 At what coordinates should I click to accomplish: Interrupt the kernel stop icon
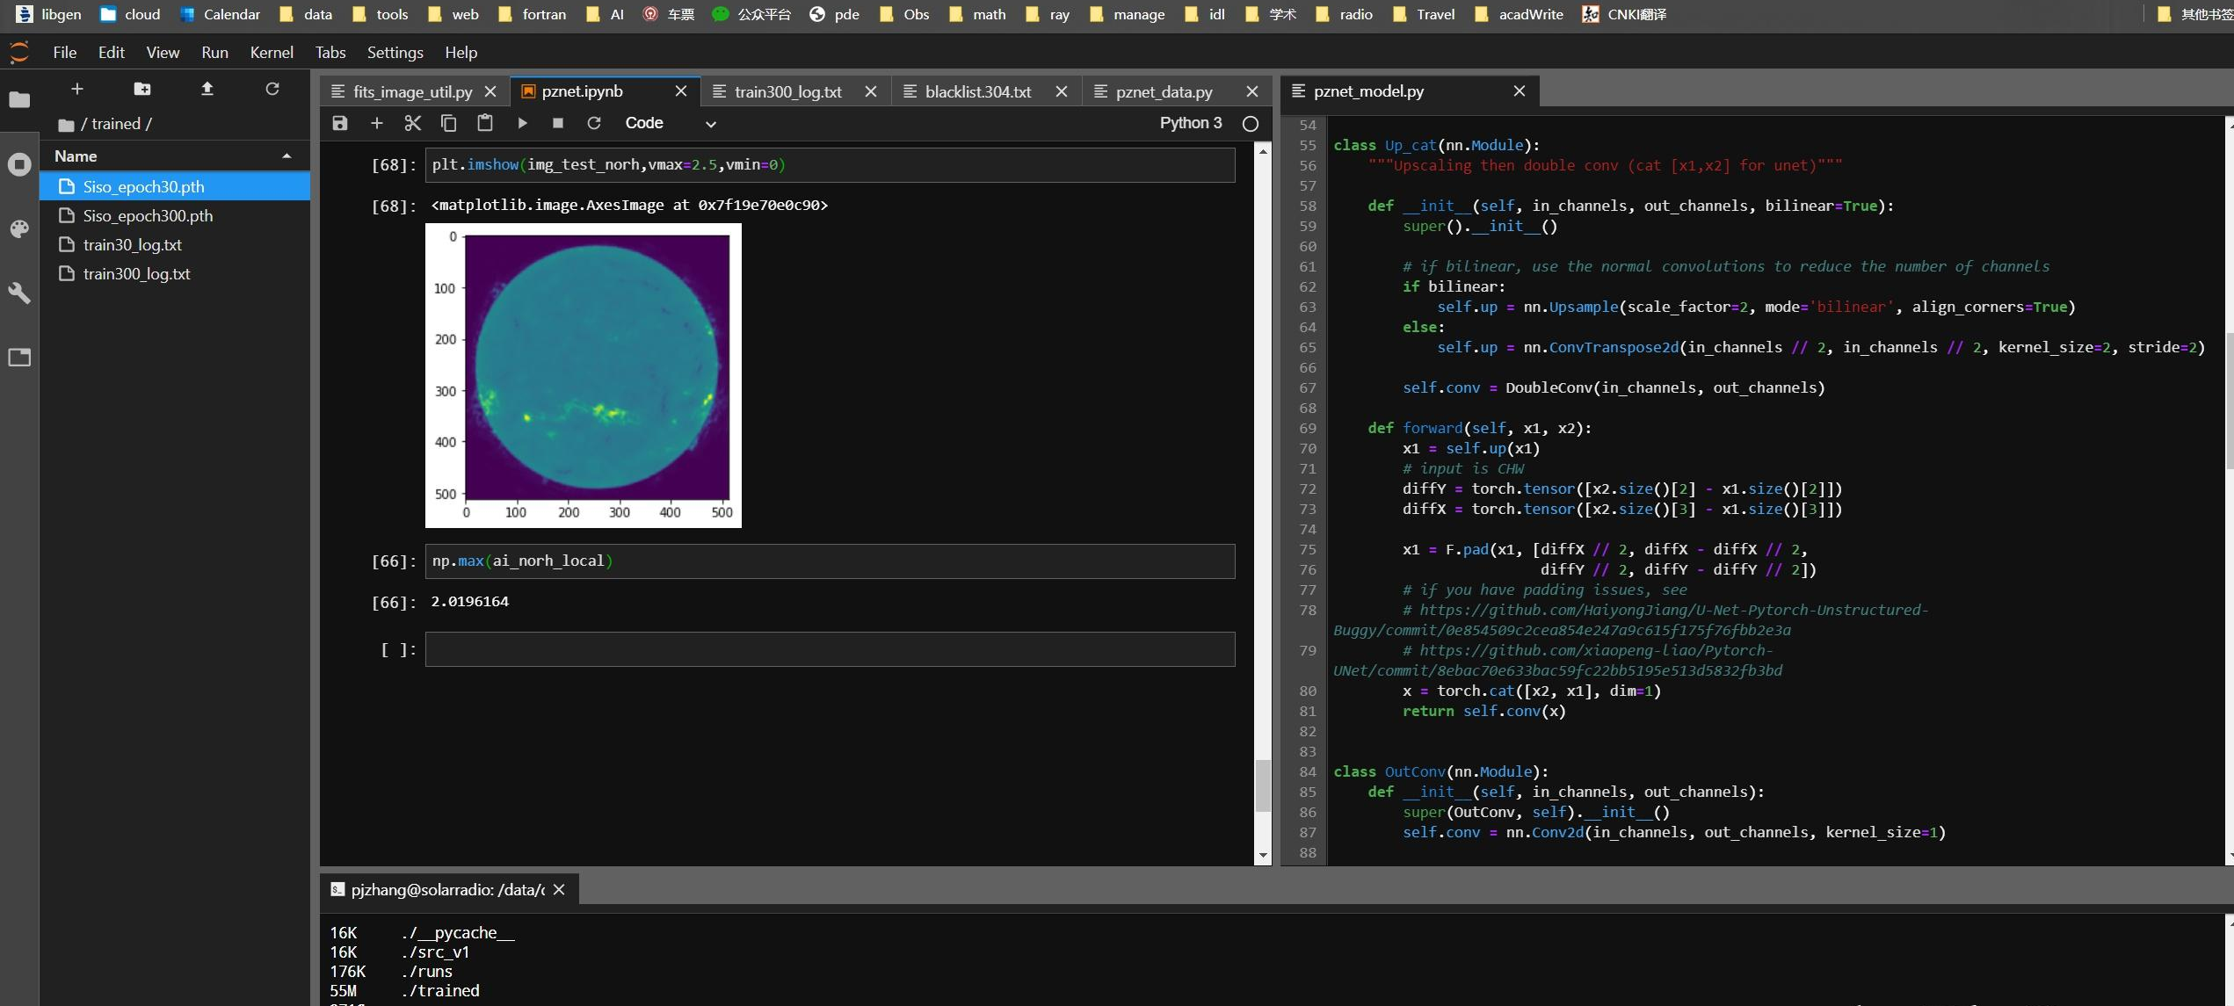coord(558,123)
